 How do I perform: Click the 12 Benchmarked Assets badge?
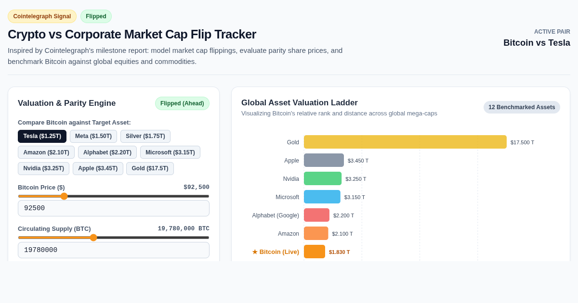click(522, 107)
